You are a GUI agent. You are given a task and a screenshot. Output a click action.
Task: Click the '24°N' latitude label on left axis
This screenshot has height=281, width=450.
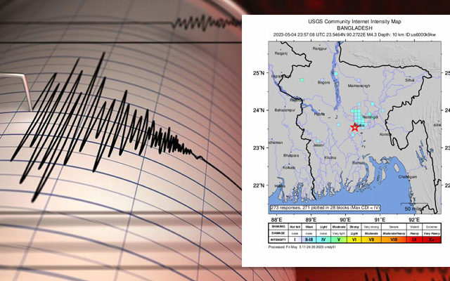click(x=259, y=110)
